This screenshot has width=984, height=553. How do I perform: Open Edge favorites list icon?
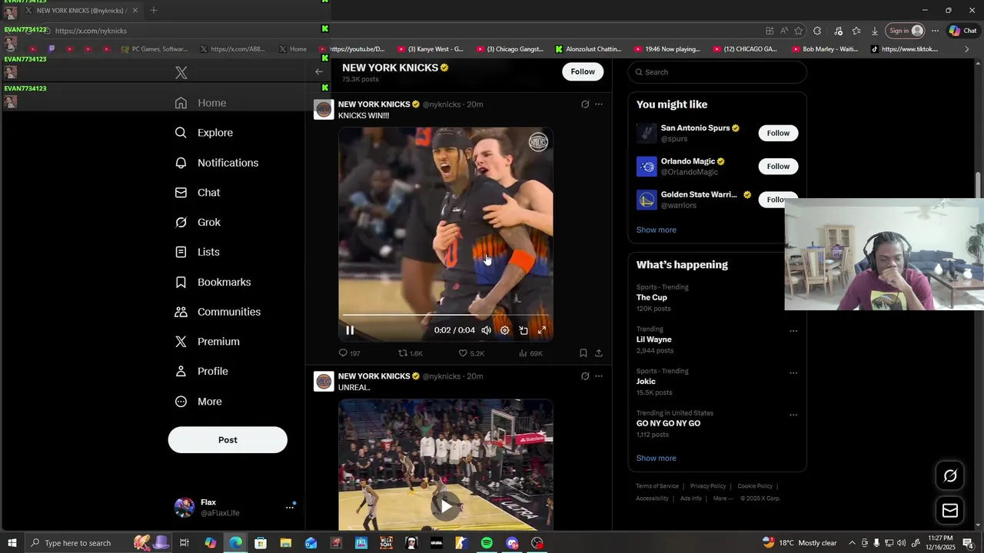[x=856, y=31]
